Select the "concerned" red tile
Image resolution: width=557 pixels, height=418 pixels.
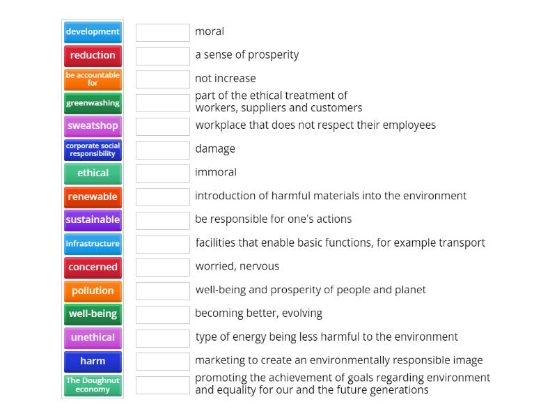tap(93, 267)
